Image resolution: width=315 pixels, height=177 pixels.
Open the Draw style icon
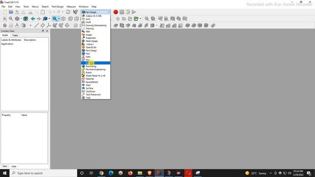pos(17,19)
